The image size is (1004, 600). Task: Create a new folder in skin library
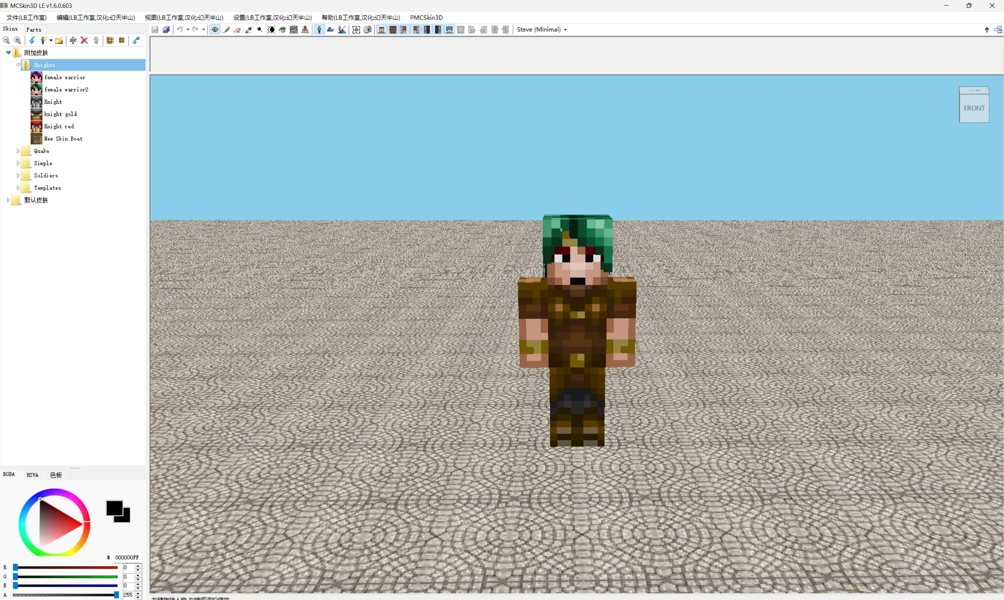[59, 40]
